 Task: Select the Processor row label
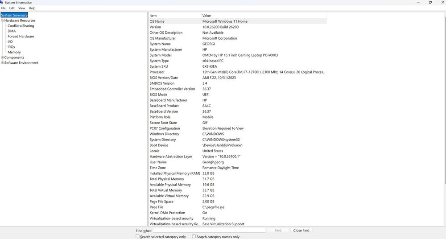(x=157, y=72)
